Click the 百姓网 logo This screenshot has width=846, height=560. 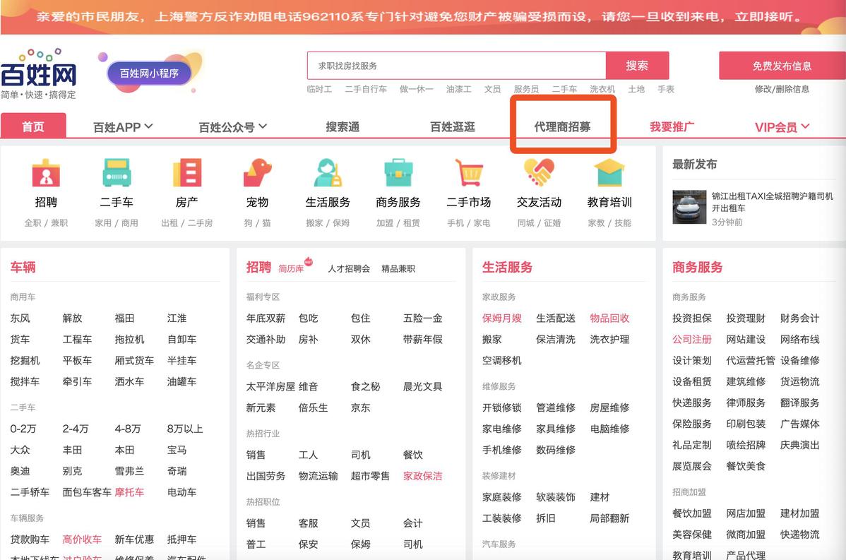coord(39,72)
